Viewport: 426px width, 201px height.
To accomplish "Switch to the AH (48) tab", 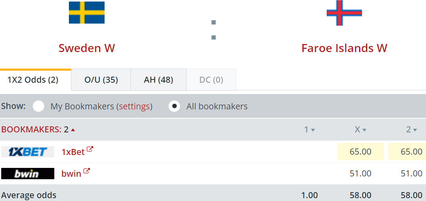I will pyautogui.click(x=158, y=80).
